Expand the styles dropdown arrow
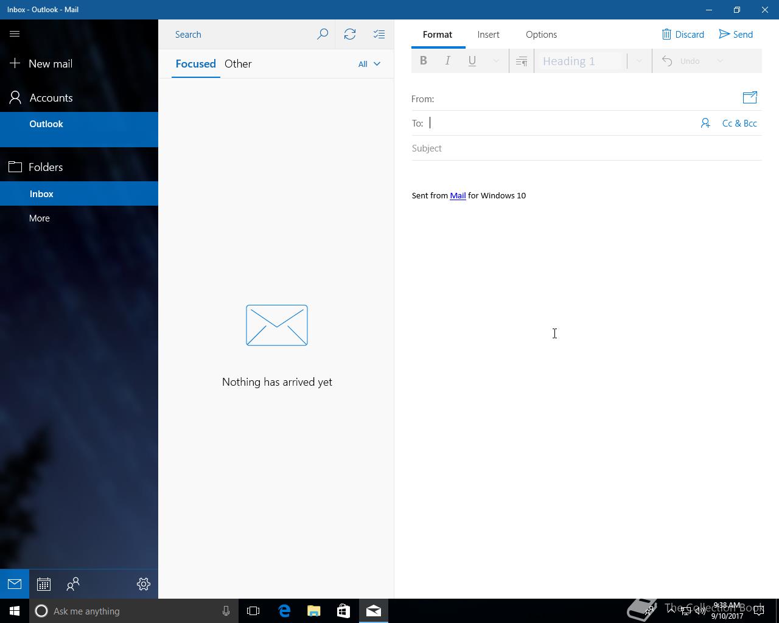This screenshot has height=623, width=779. (639, 61)
